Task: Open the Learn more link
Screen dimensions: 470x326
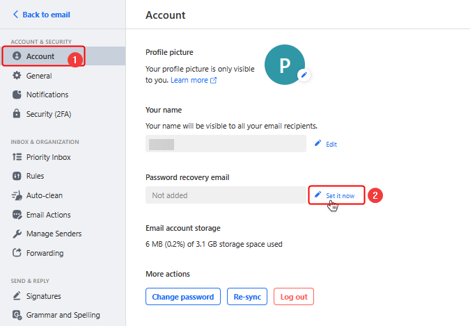Action: pyautogui.click(x=193, y=81)
